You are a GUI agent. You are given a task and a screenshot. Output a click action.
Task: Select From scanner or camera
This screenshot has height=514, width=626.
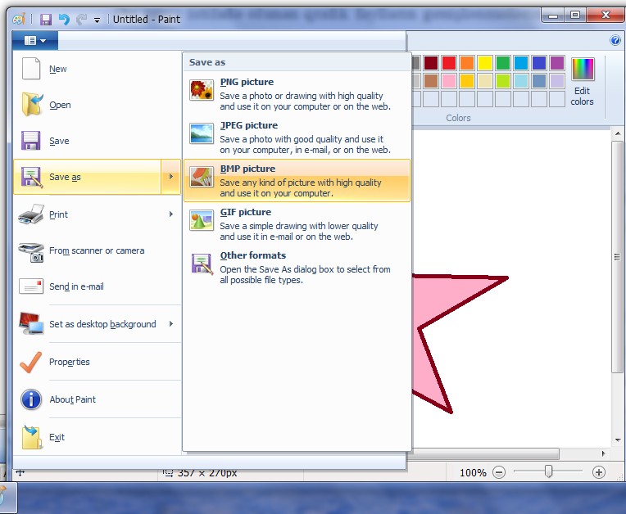pos(97,250)
